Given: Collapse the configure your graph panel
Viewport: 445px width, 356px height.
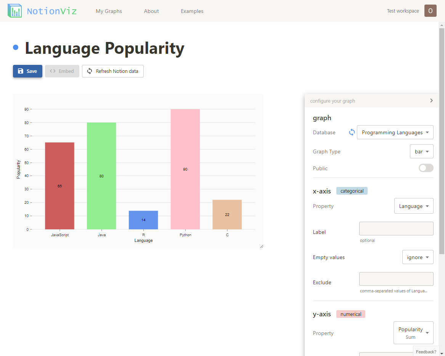Looking at the screenshot, I should 431,100.
